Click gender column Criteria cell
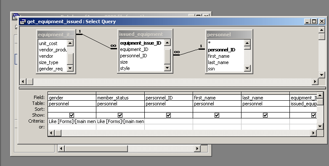 pos(72,121)
